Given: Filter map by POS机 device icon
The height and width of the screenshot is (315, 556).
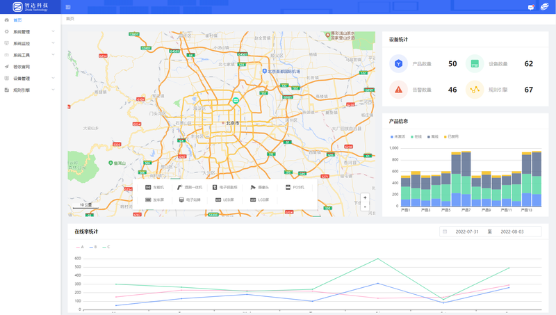Looking at the screenshot, I should [288, 187].
